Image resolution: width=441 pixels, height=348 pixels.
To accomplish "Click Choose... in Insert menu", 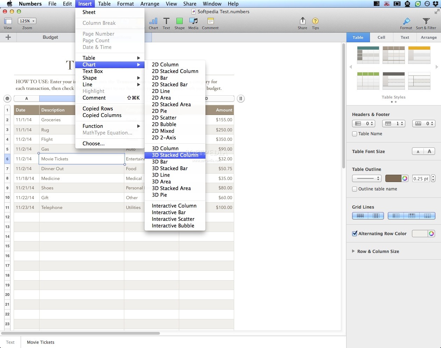I will click(x=110, y=144).
